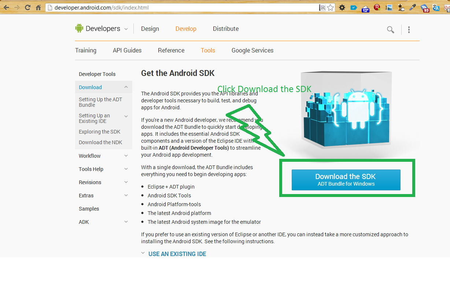
Task: Click the Eclipse + ADT plugin bullet
Action: point(171,187)
